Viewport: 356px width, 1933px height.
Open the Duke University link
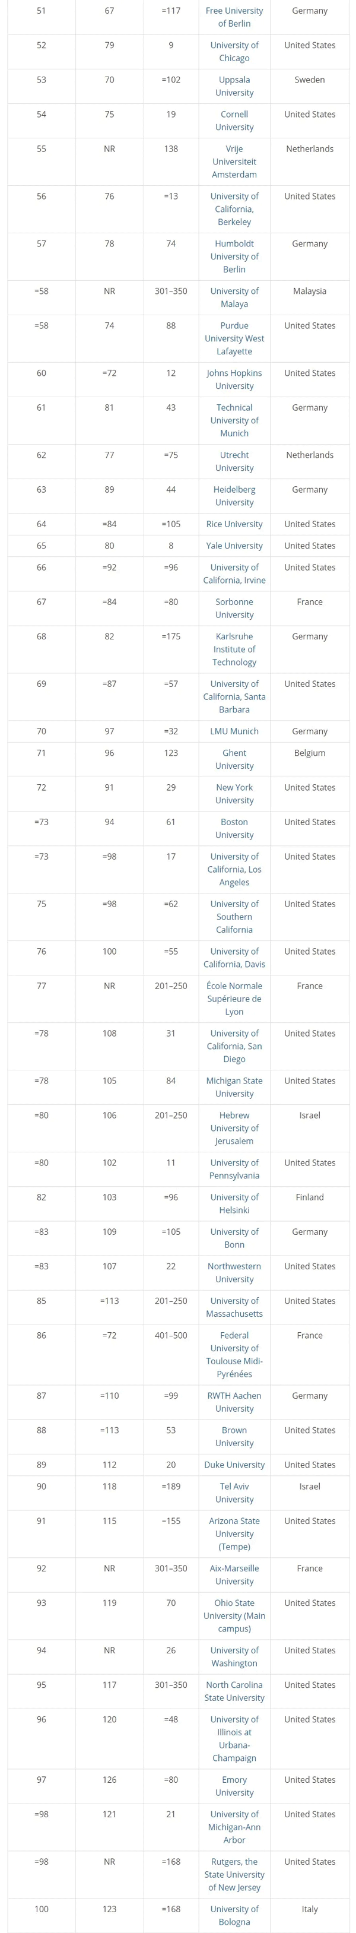coord(234,1465)
